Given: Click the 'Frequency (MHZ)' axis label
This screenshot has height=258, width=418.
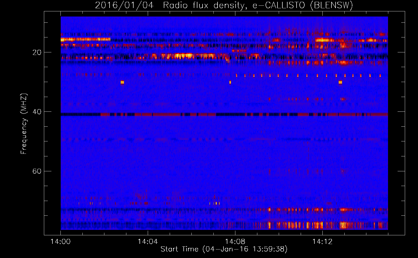Looking at the screenshot, I should click(24, 124).
